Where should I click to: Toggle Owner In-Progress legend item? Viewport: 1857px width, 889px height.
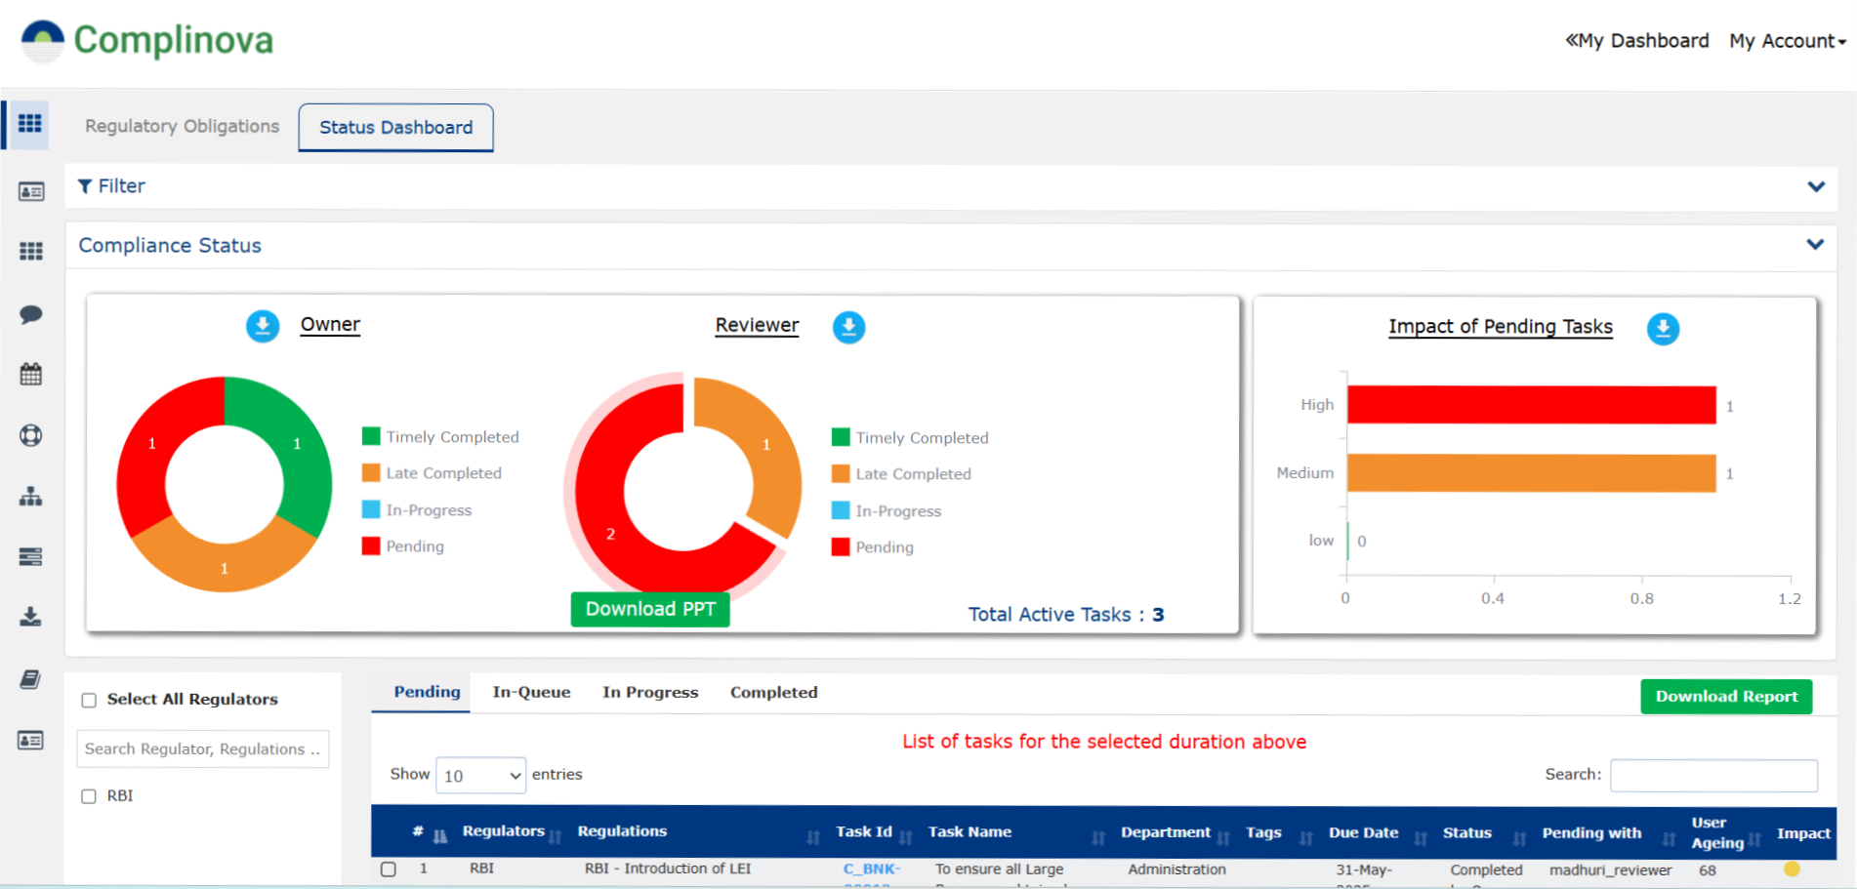point(417,509)
